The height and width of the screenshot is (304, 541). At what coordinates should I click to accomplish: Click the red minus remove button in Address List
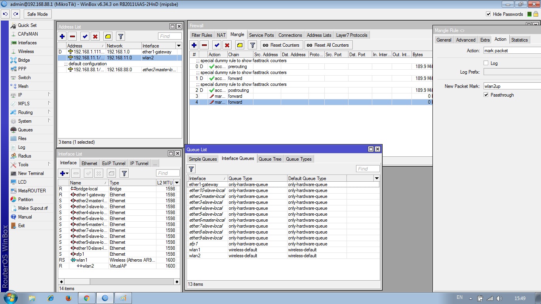click(x=72, y=36)
